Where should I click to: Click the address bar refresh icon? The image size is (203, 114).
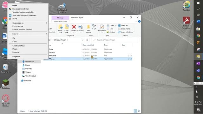pyautogui.click(x=87, y=40)
